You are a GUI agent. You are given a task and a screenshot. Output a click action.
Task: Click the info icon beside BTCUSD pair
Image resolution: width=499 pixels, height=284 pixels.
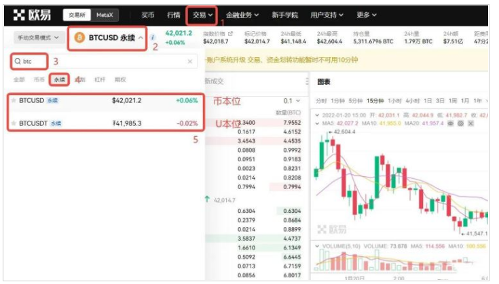(x=153, y=38)
